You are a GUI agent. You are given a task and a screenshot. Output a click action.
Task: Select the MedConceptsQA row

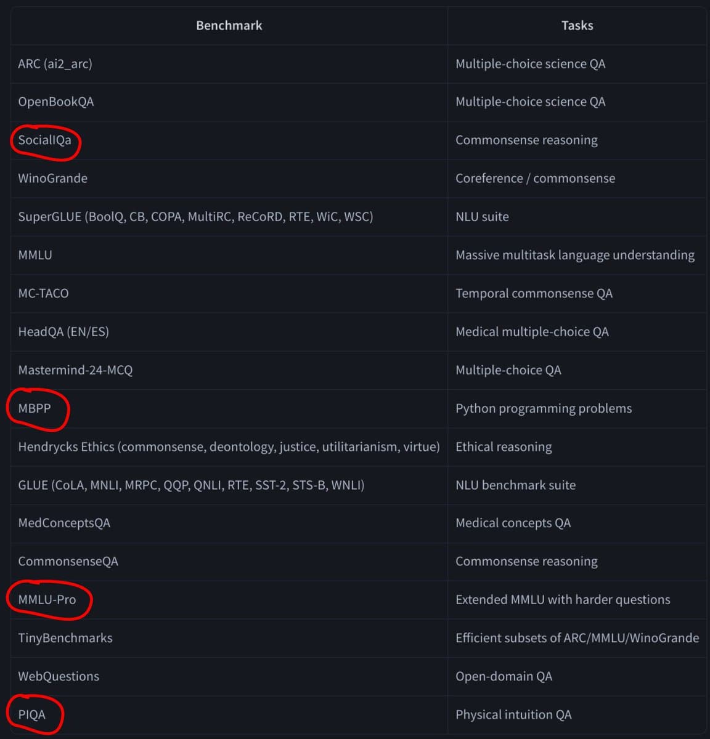tap(359, 523)
